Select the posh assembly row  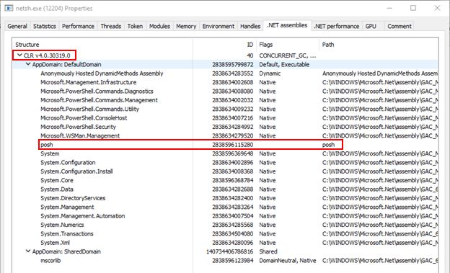(x=225, y=145)
